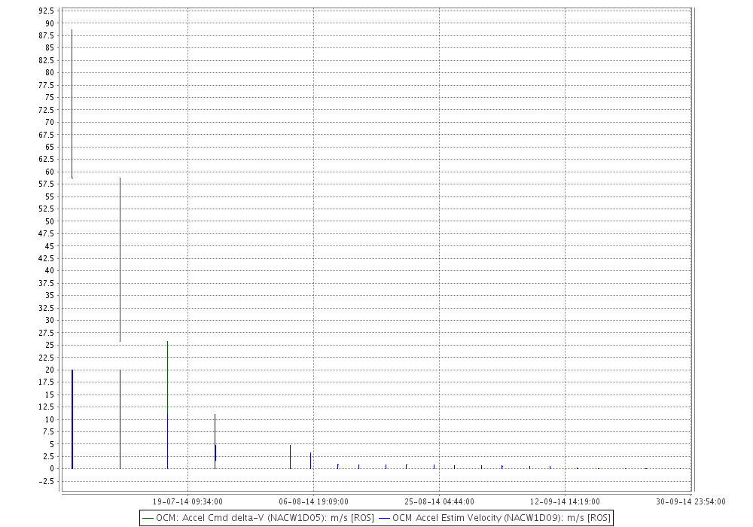Screen dimensions: 753x527
Task: Click the blue legend line swatch
Action: tap(384, 519)
